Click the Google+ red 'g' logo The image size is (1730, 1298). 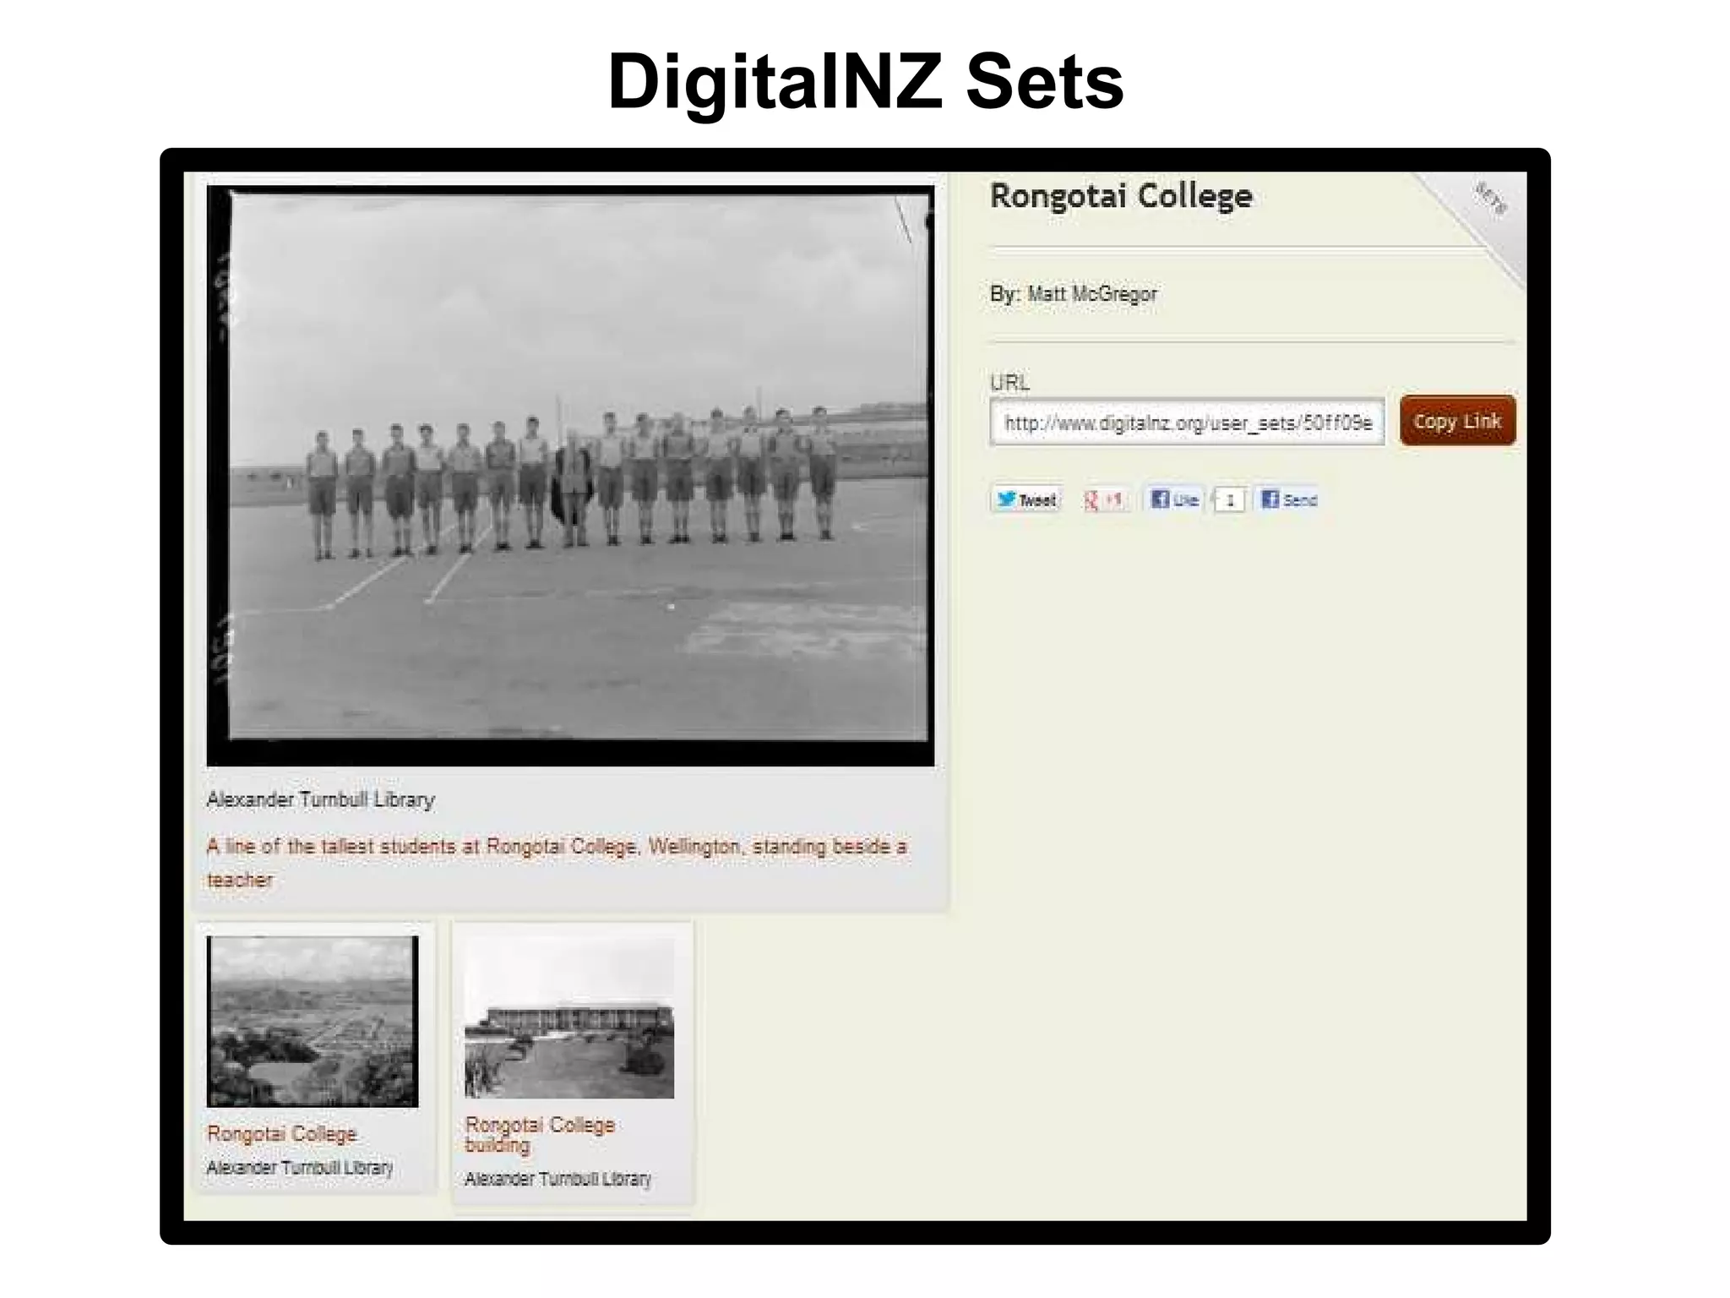click(x=1092, y=499)
